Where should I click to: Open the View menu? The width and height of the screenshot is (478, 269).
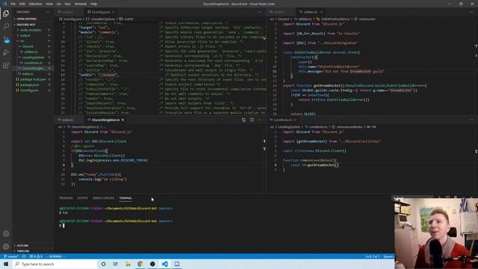pyautogui.click(x=49, y=4)
